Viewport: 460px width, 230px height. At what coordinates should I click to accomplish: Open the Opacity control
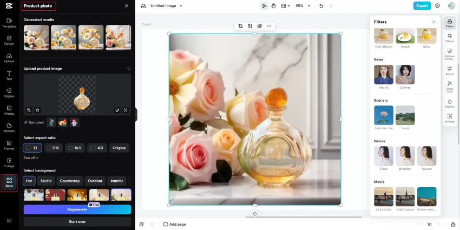click(450, 103)
